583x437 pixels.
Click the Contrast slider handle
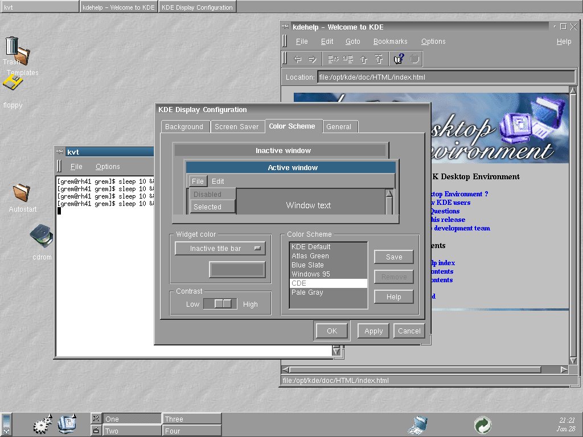pyautogui.click(x=223, y=304)
